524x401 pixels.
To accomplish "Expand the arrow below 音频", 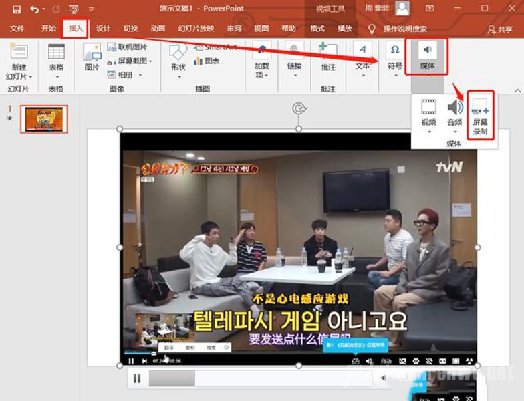I will 455,132.
